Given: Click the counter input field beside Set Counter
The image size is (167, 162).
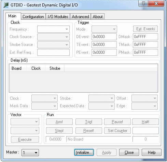Looking at the screenshot, I should [x=145, y=130].
